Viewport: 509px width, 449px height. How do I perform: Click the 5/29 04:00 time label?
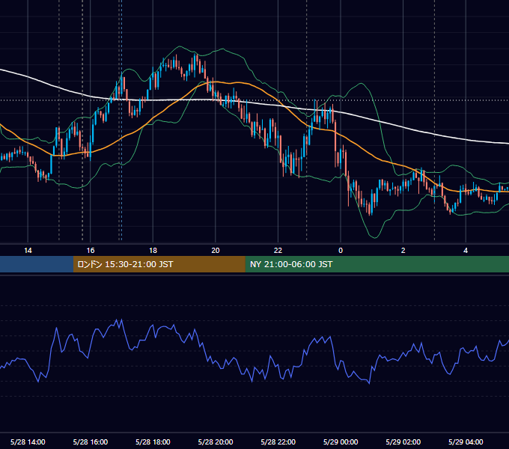[466, 442]
